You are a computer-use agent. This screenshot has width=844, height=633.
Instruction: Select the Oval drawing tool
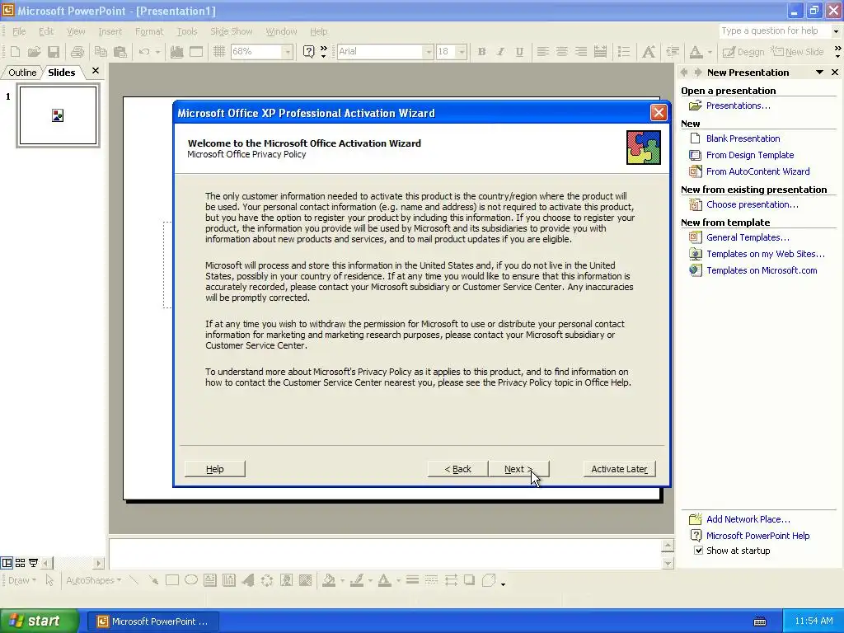click(x=191, y=580)
